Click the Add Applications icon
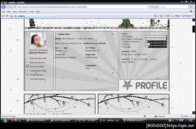The height and width of the screenshot is (129, 196). point(27,79)
